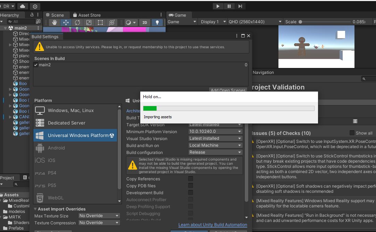The width and height of the screenshot is (376, 232).
Task: Switch to the Asset Store tab
Action: (x=87, y=15)
